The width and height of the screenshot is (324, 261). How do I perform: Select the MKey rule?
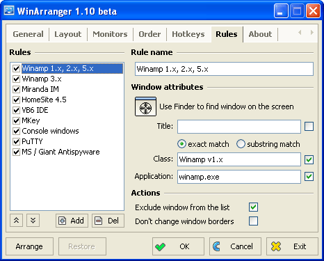coord(31,120)
